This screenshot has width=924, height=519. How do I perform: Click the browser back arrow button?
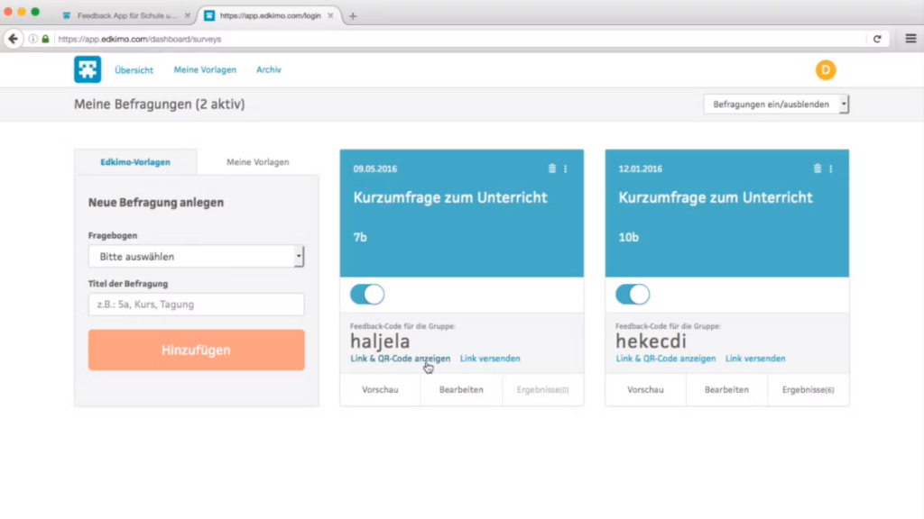pos(14,39)
